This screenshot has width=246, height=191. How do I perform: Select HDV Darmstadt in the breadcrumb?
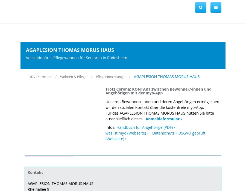[40, 77]
